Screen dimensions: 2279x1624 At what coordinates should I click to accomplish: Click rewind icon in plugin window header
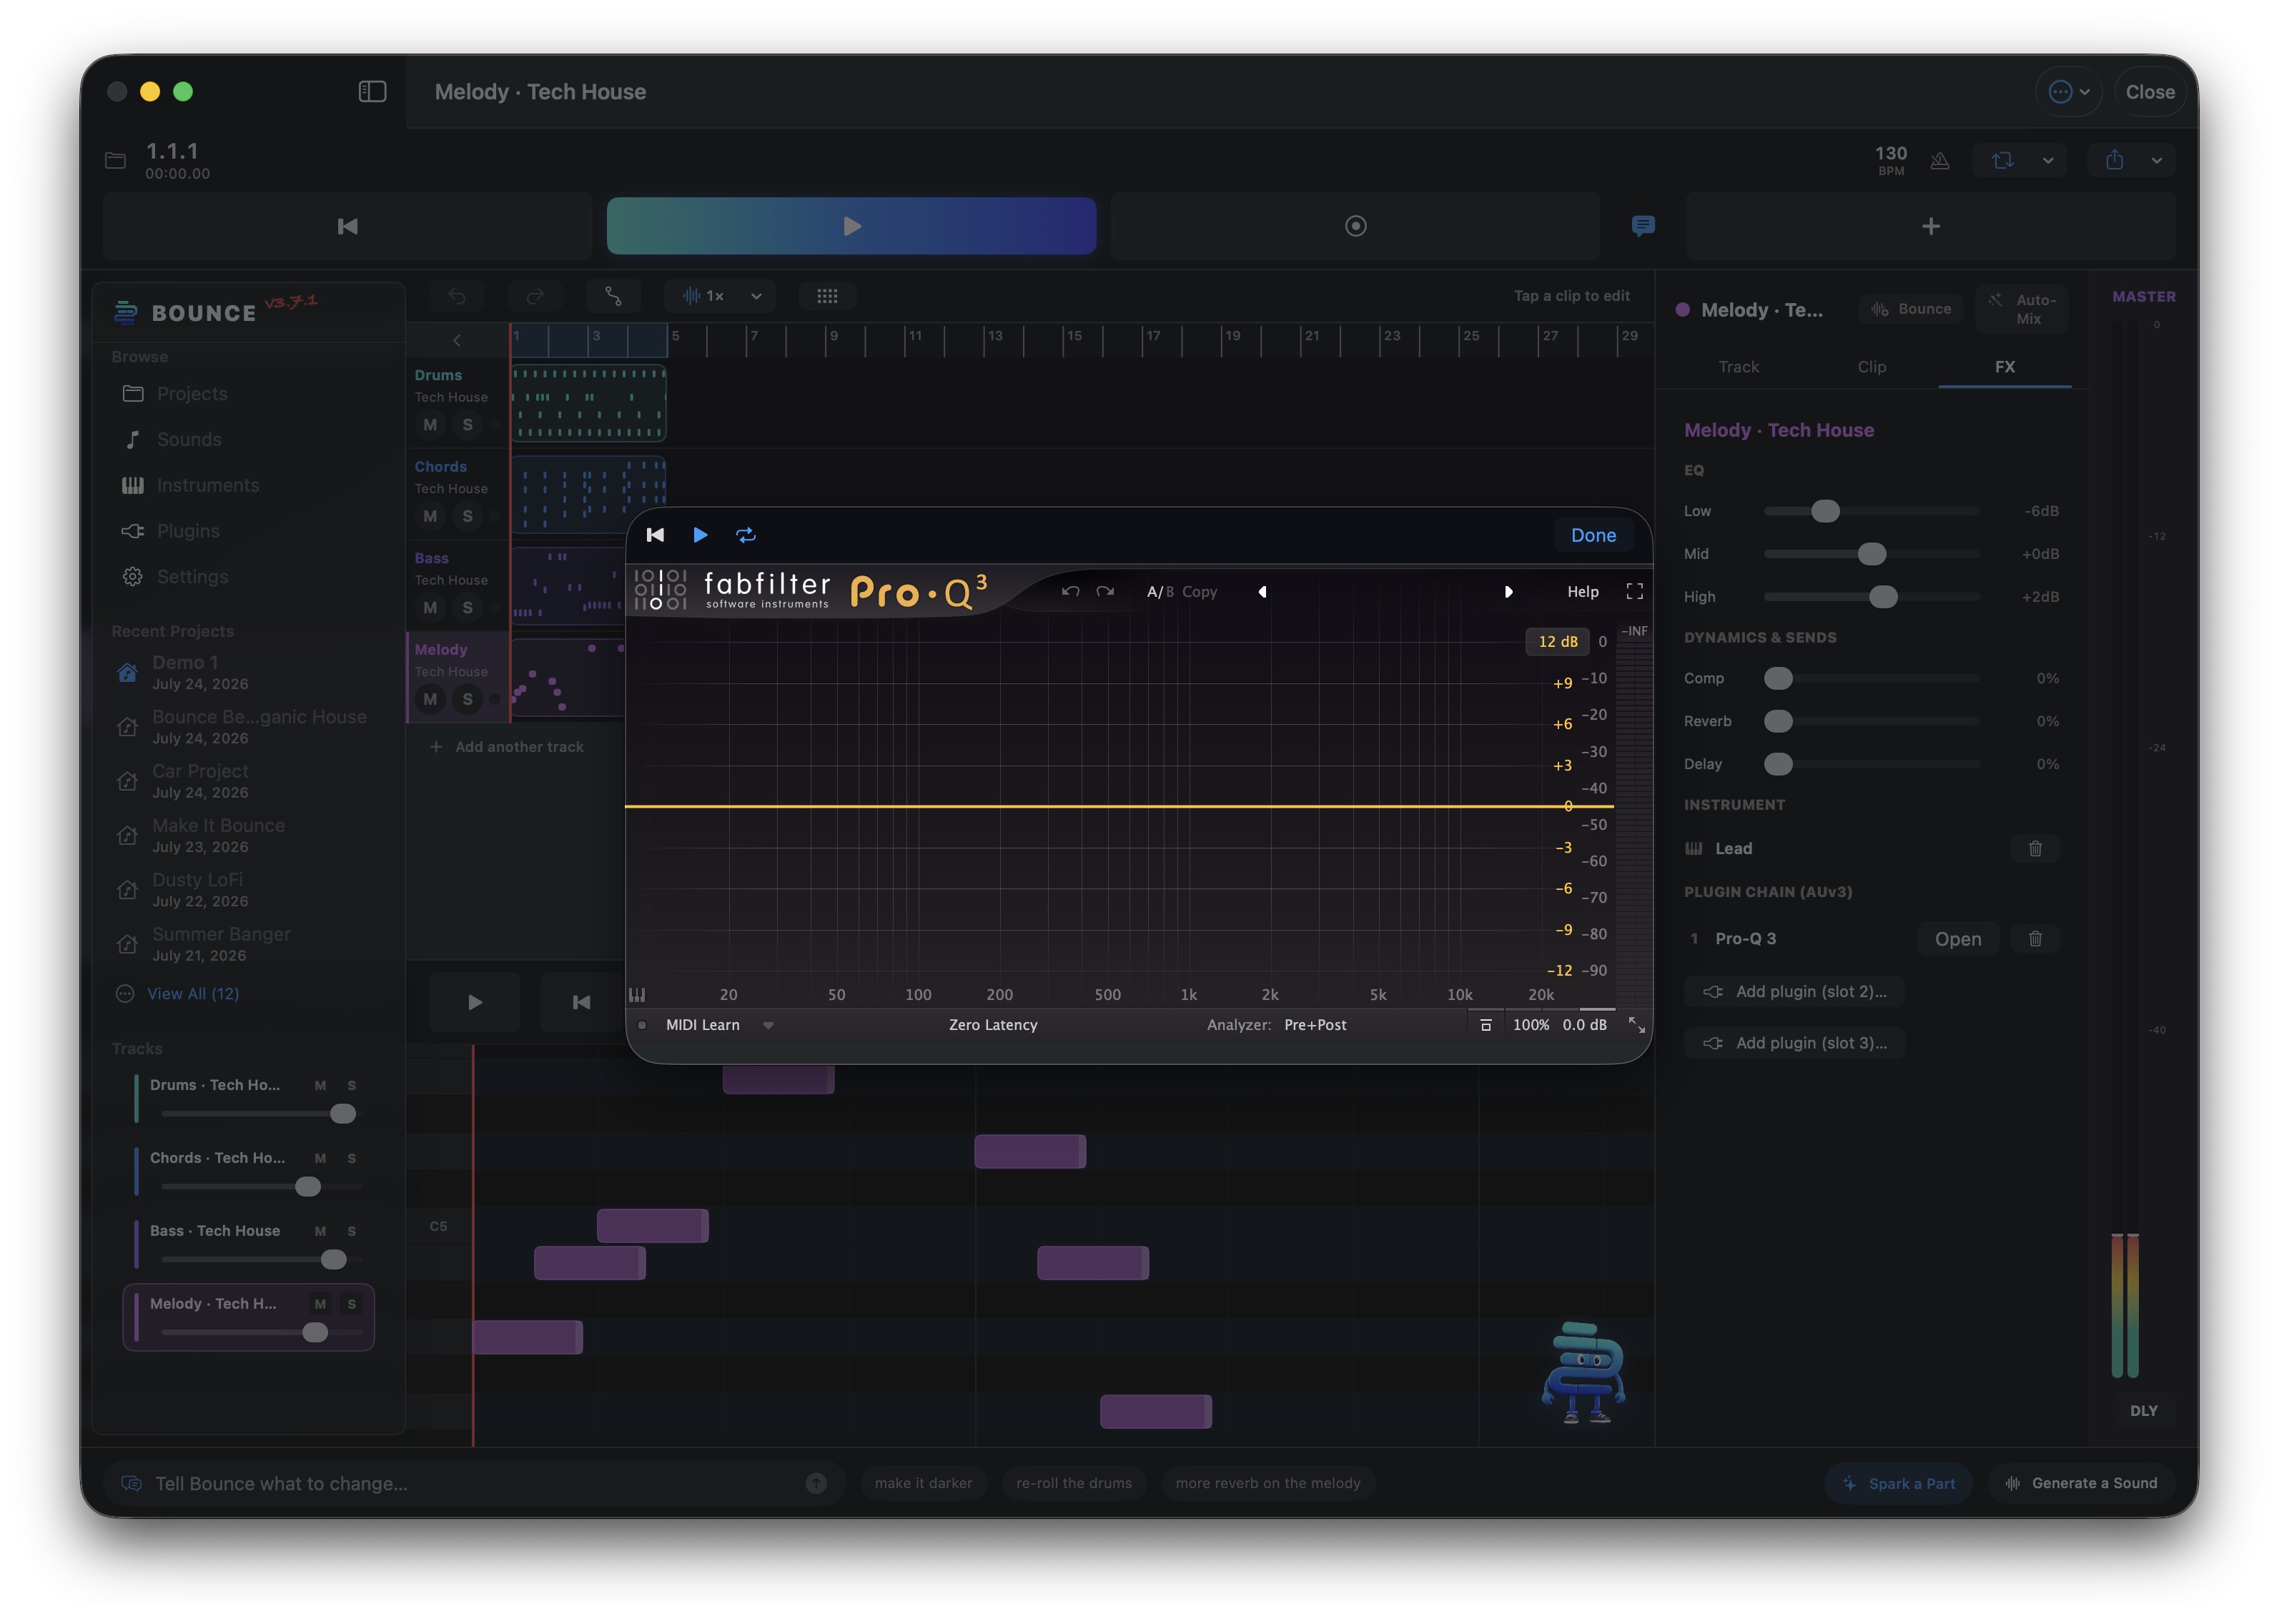point(655,535)
